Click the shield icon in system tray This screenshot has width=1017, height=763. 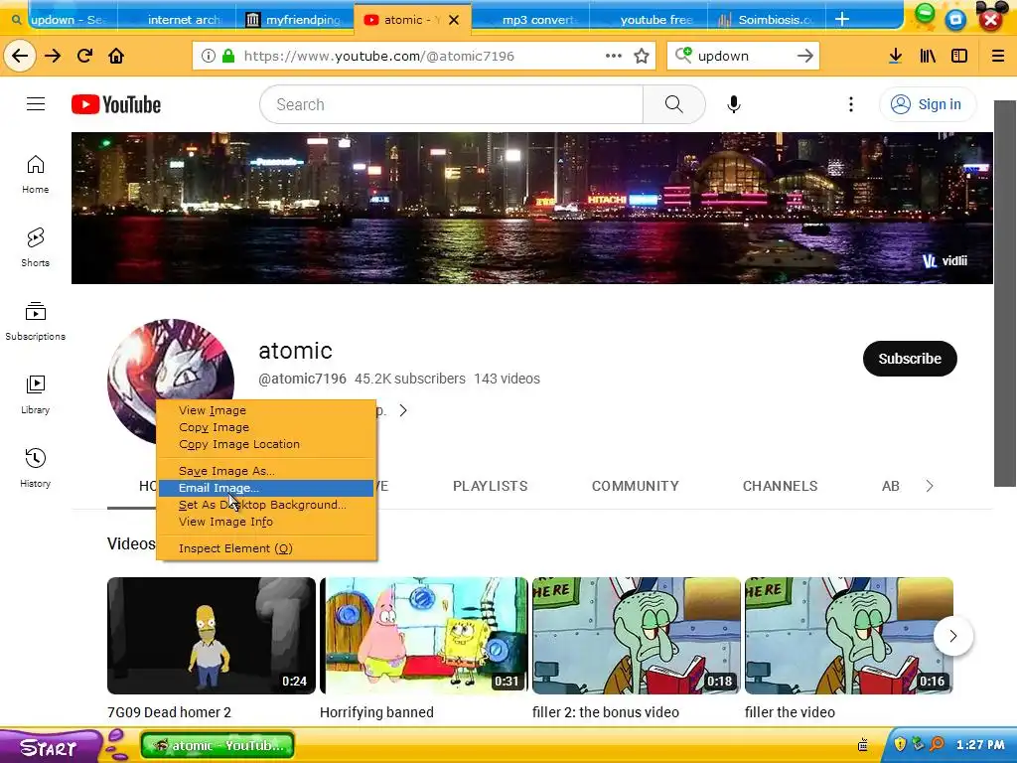900,744
